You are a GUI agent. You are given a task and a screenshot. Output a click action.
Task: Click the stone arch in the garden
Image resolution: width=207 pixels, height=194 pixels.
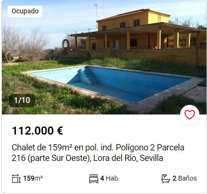pyautogui.click(x=65, y=45)
